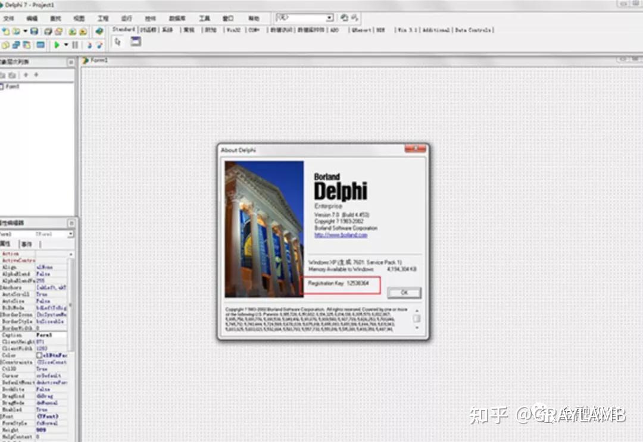Screen dimensions: 643x442
Task: Select the arrow cursor on the component palette
Action: click(x=117, y=41)
